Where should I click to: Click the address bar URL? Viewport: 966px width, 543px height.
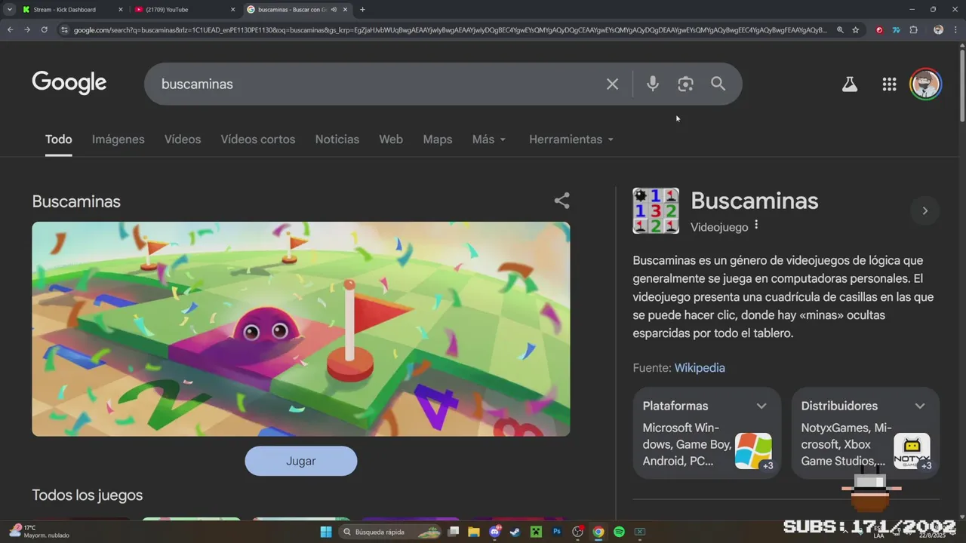pyautogui.click(x=451, y=30)
